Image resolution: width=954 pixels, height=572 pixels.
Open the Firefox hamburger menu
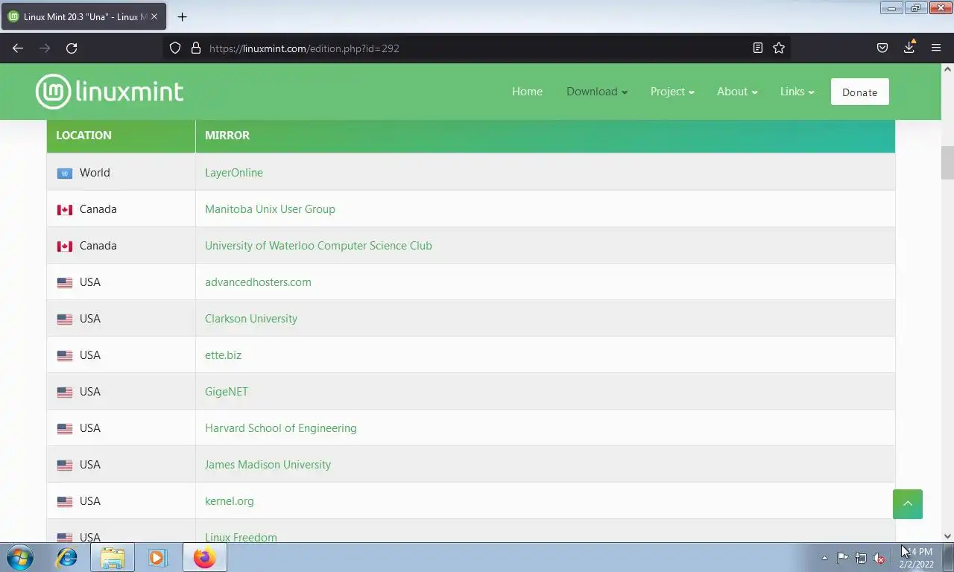click(x=936, y=48)
